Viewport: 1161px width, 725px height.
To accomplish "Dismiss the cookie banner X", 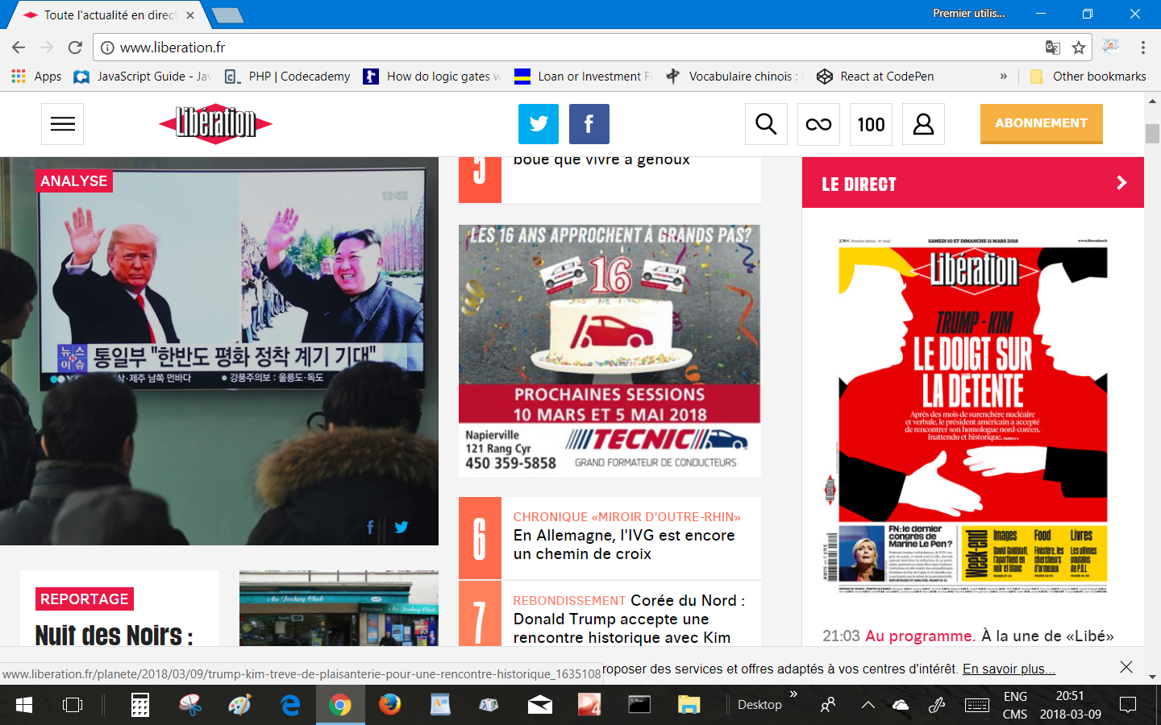I will coord(1126,667).
